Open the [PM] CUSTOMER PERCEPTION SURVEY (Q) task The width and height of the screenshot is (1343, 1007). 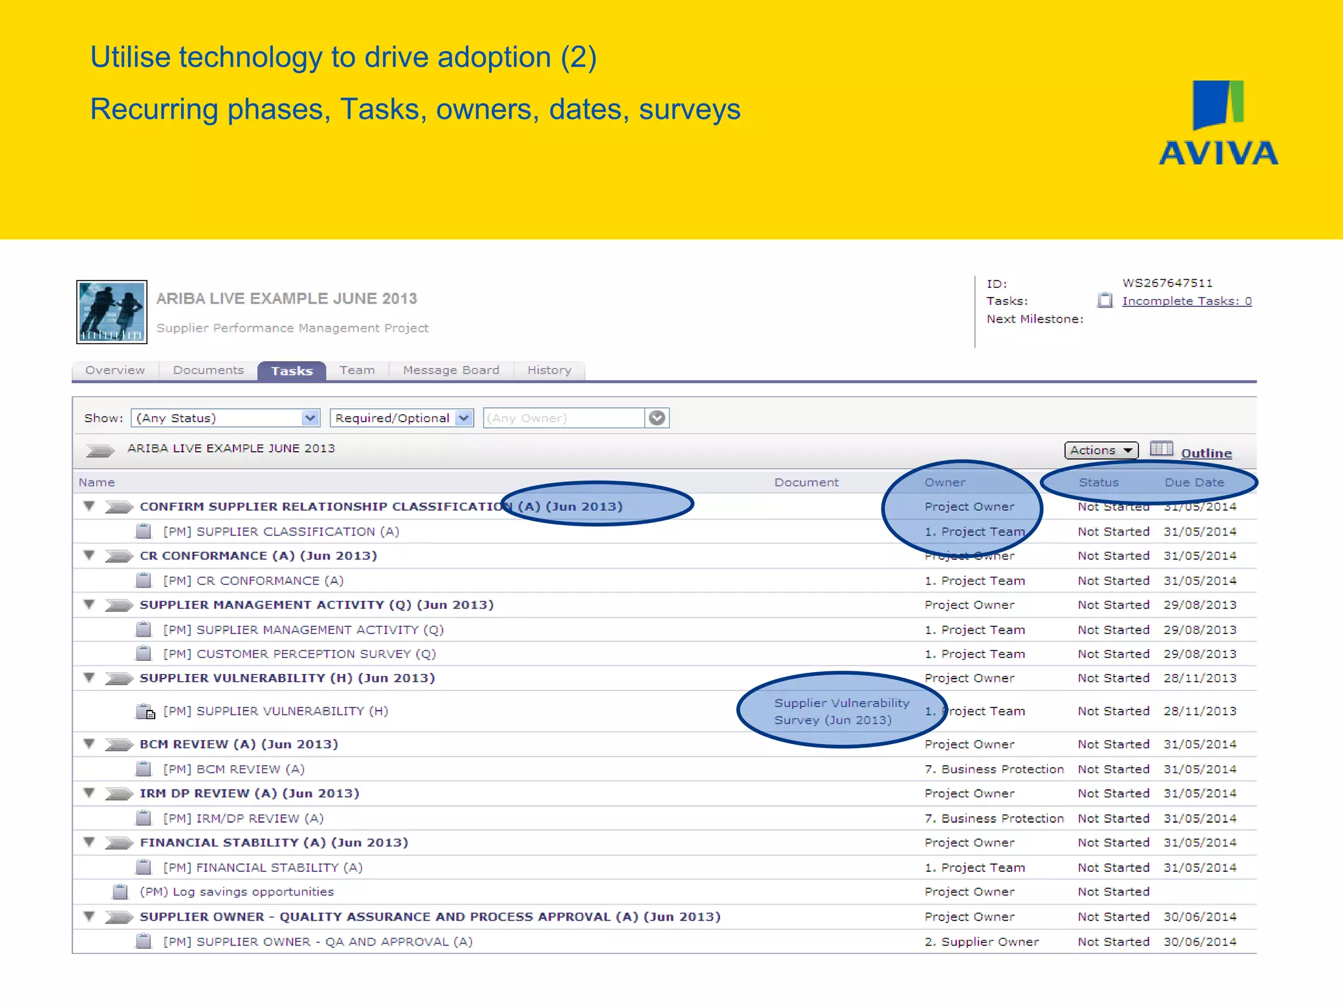click(x=300, y=654)
